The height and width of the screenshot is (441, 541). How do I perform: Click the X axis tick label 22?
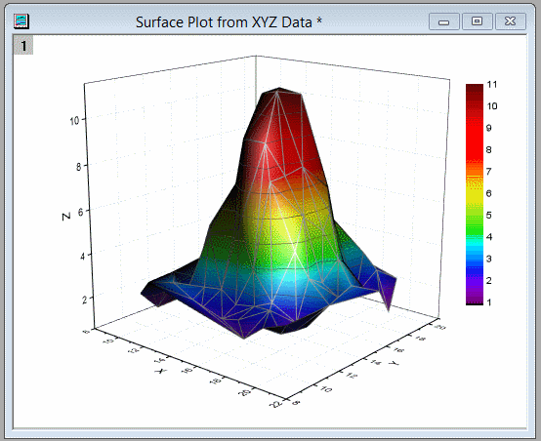(277, 403)
